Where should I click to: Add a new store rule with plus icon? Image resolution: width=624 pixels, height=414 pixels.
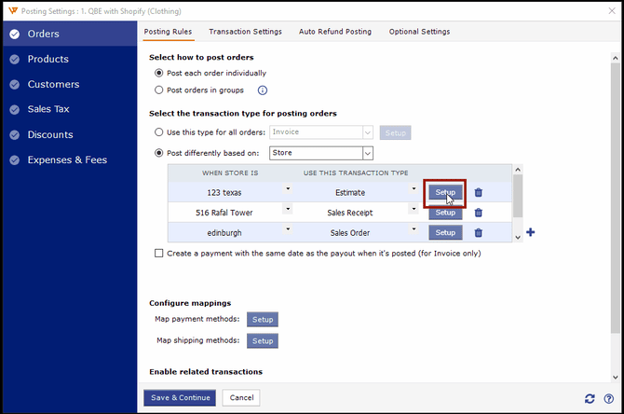click(530, 232)
